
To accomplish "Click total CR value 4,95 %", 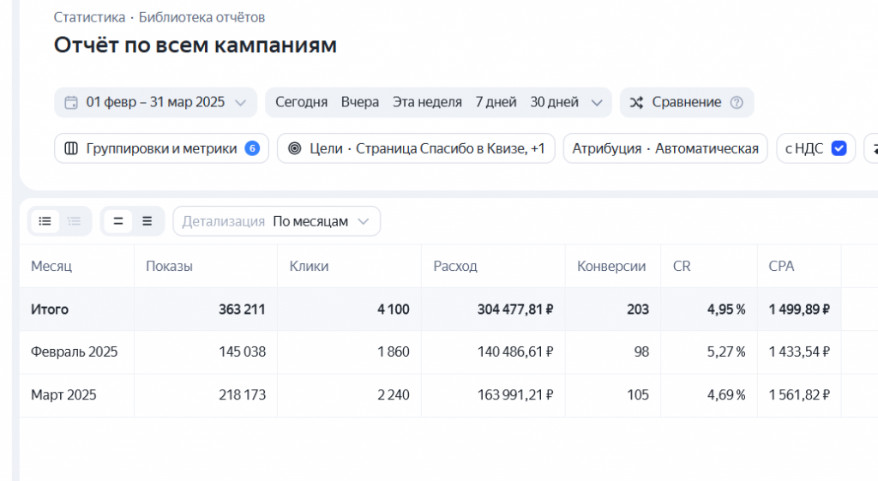I will [726, 310].
